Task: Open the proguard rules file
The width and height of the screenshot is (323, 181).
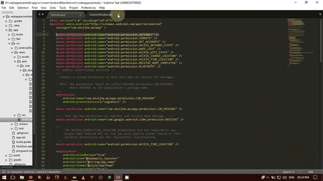Action: (24, 151)
